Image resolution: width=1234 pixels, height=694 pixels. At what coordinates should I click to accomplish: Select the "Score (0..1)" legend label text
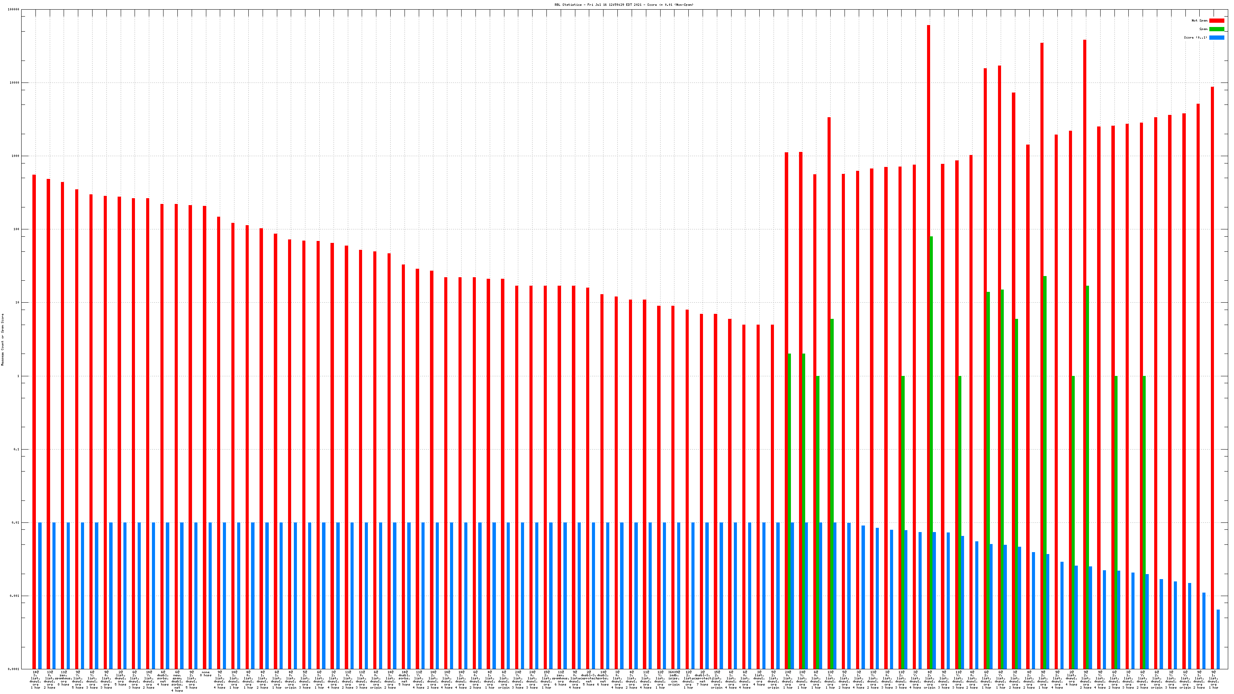[1195, 37]
